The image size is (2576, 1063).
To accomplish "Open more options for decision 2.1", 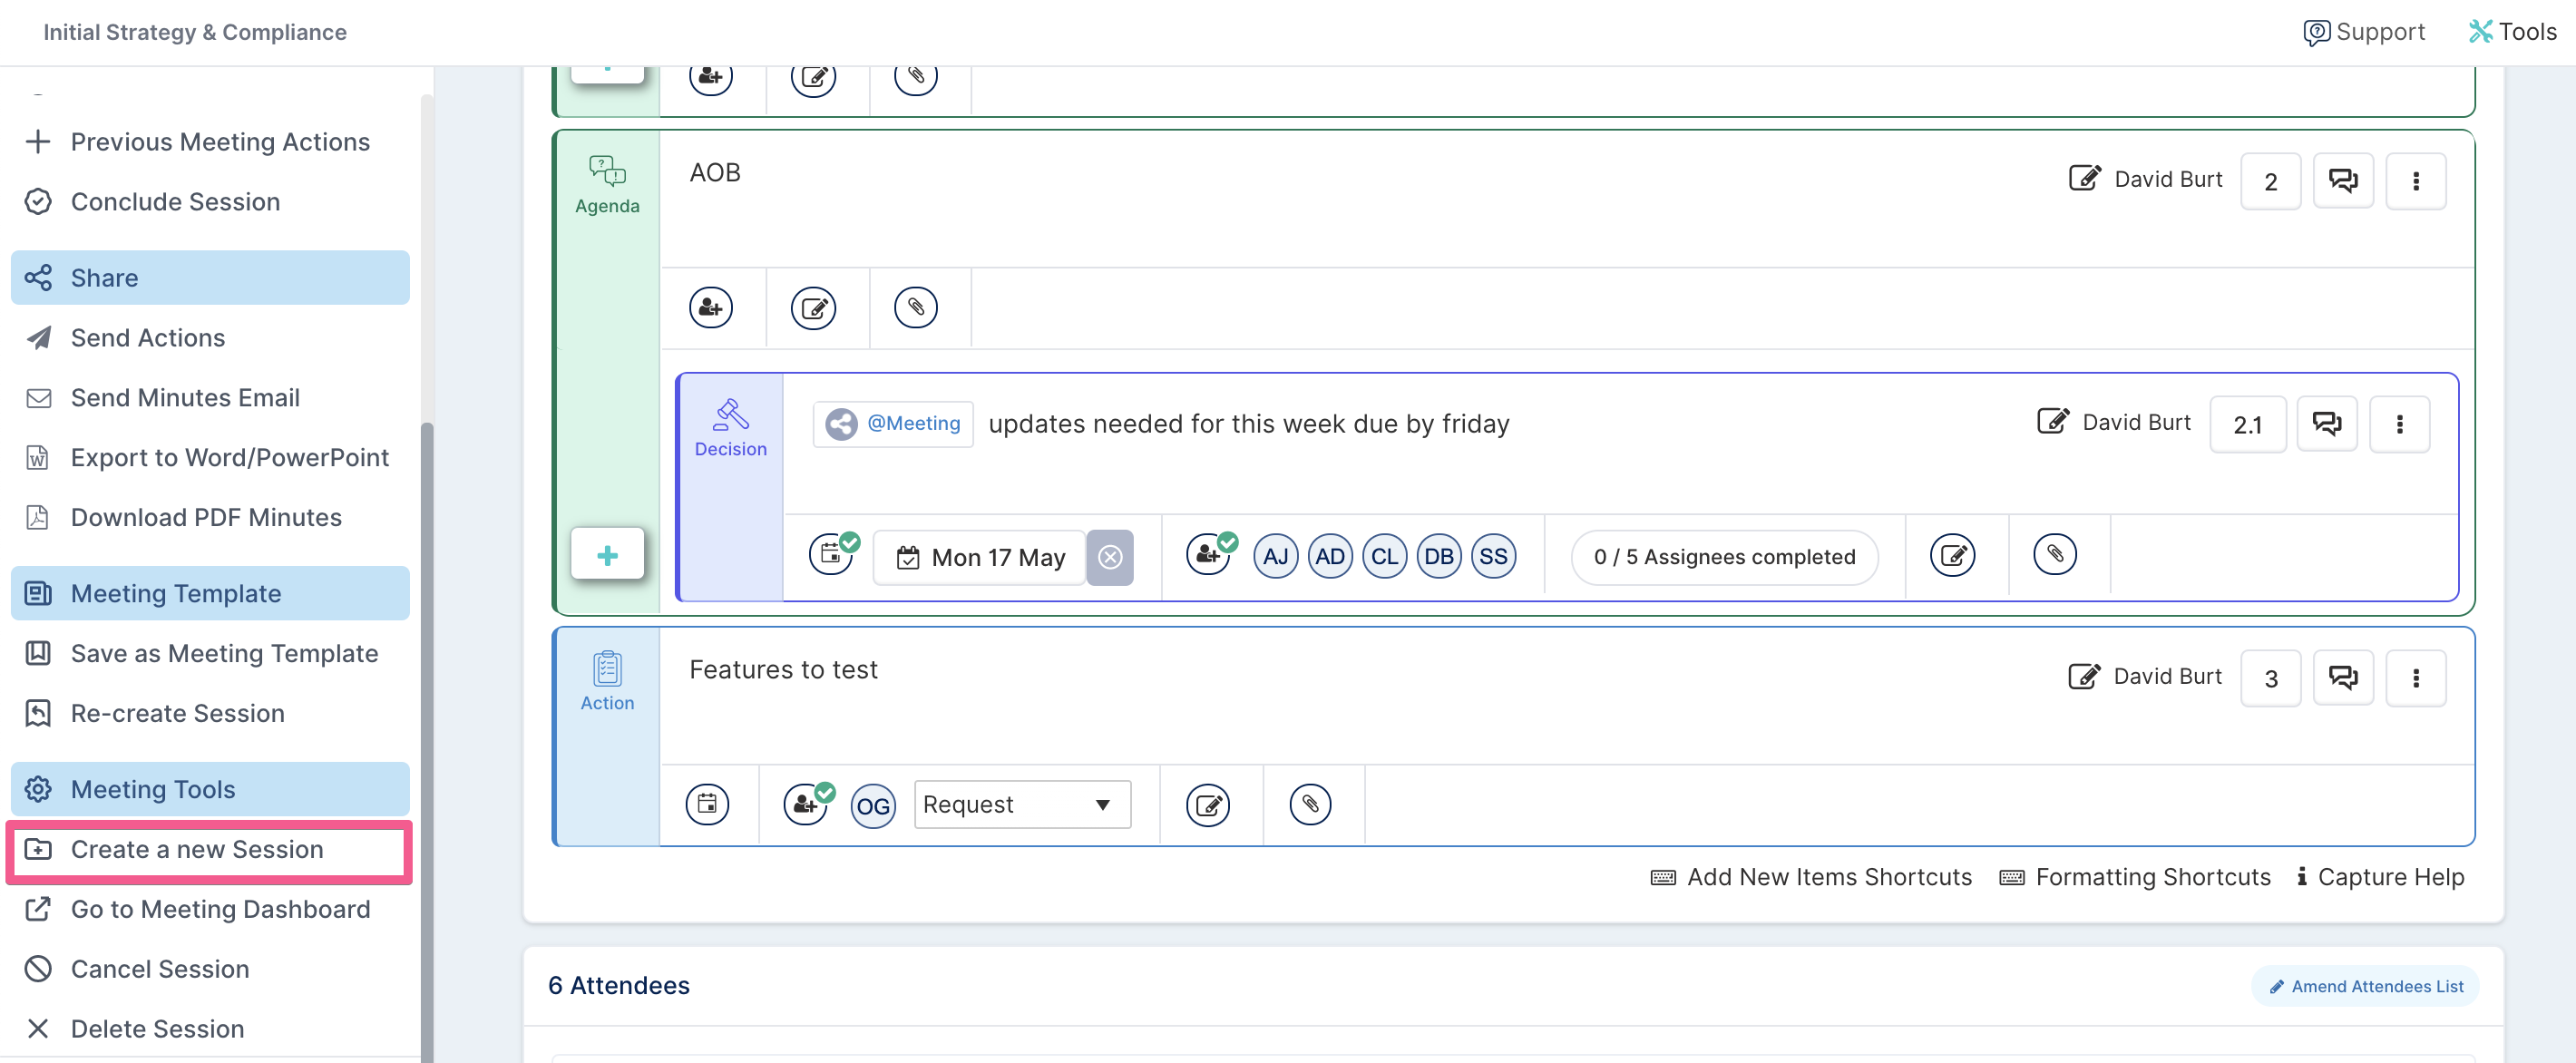I will coord(2399,424).
